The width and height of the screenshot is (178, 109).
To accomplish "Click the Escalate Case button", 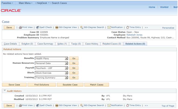I will point(70,85).
